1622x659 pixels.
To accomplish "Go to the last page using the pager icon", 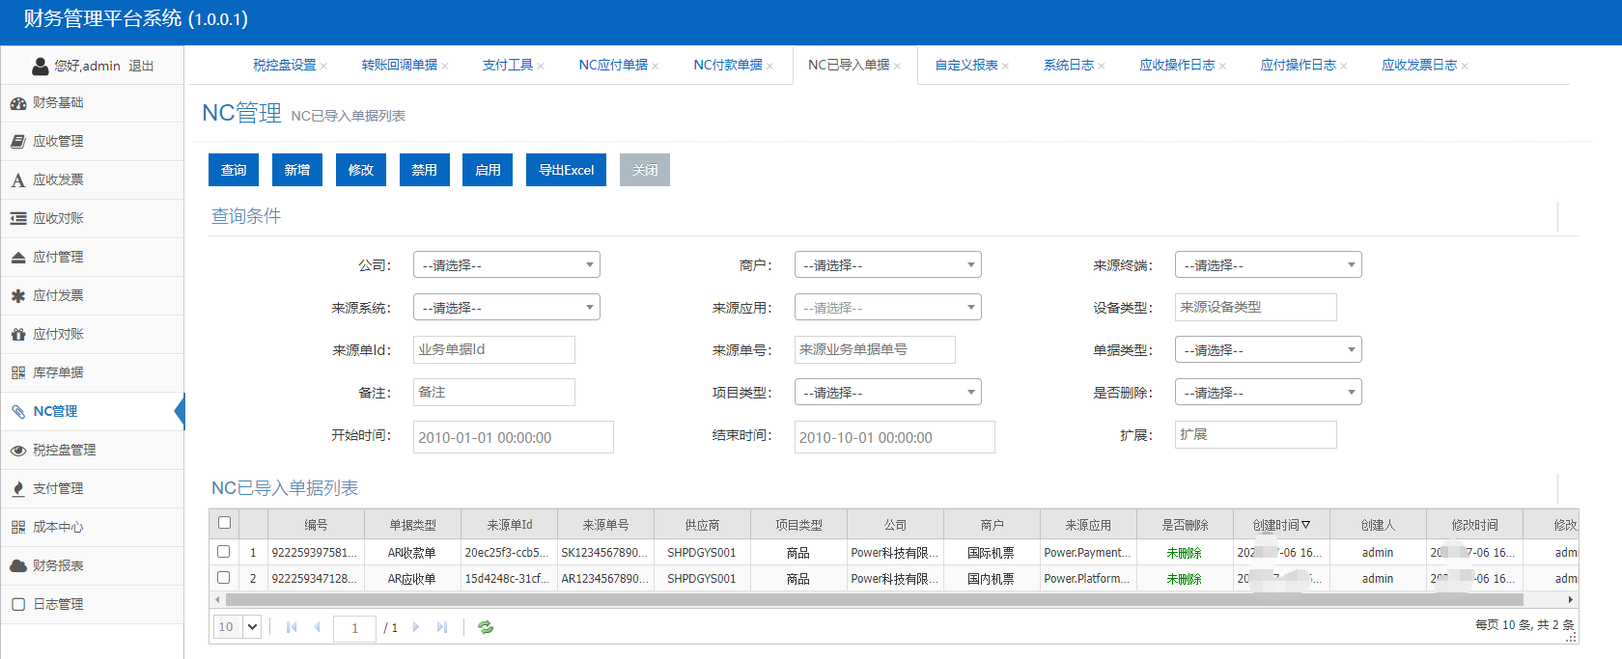I will click(442, 627).
